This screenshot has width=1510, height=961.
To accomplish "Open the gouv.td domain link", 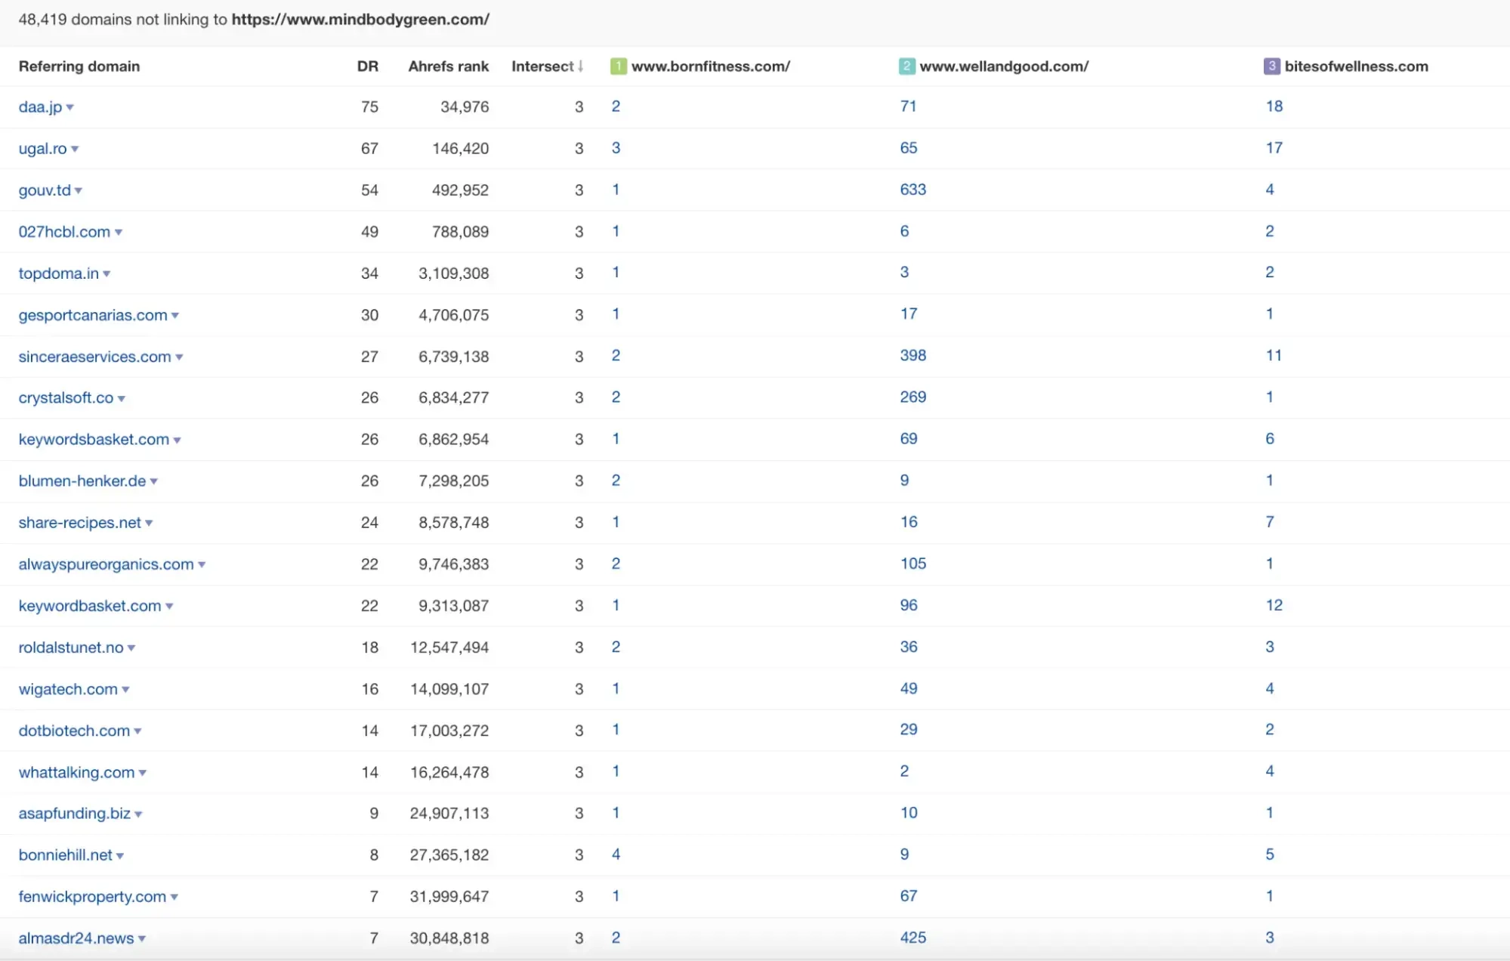I will [x=45, y=190].
